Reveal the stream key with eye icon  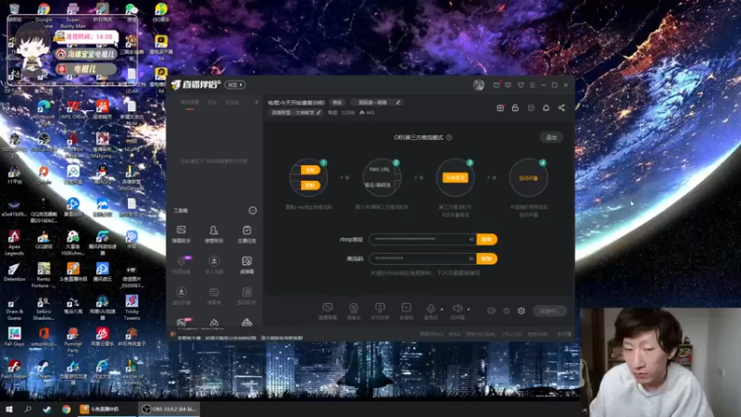tap(471, 259)
